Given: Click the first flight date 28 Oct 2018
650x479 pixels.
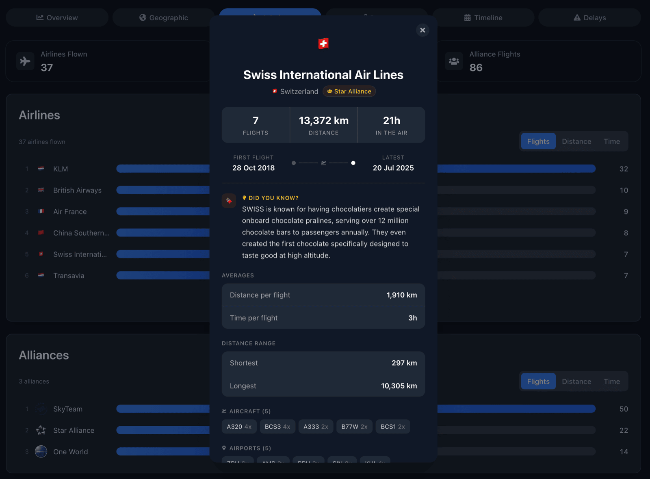Looking at the screenshot, I should tap(253, 168).
